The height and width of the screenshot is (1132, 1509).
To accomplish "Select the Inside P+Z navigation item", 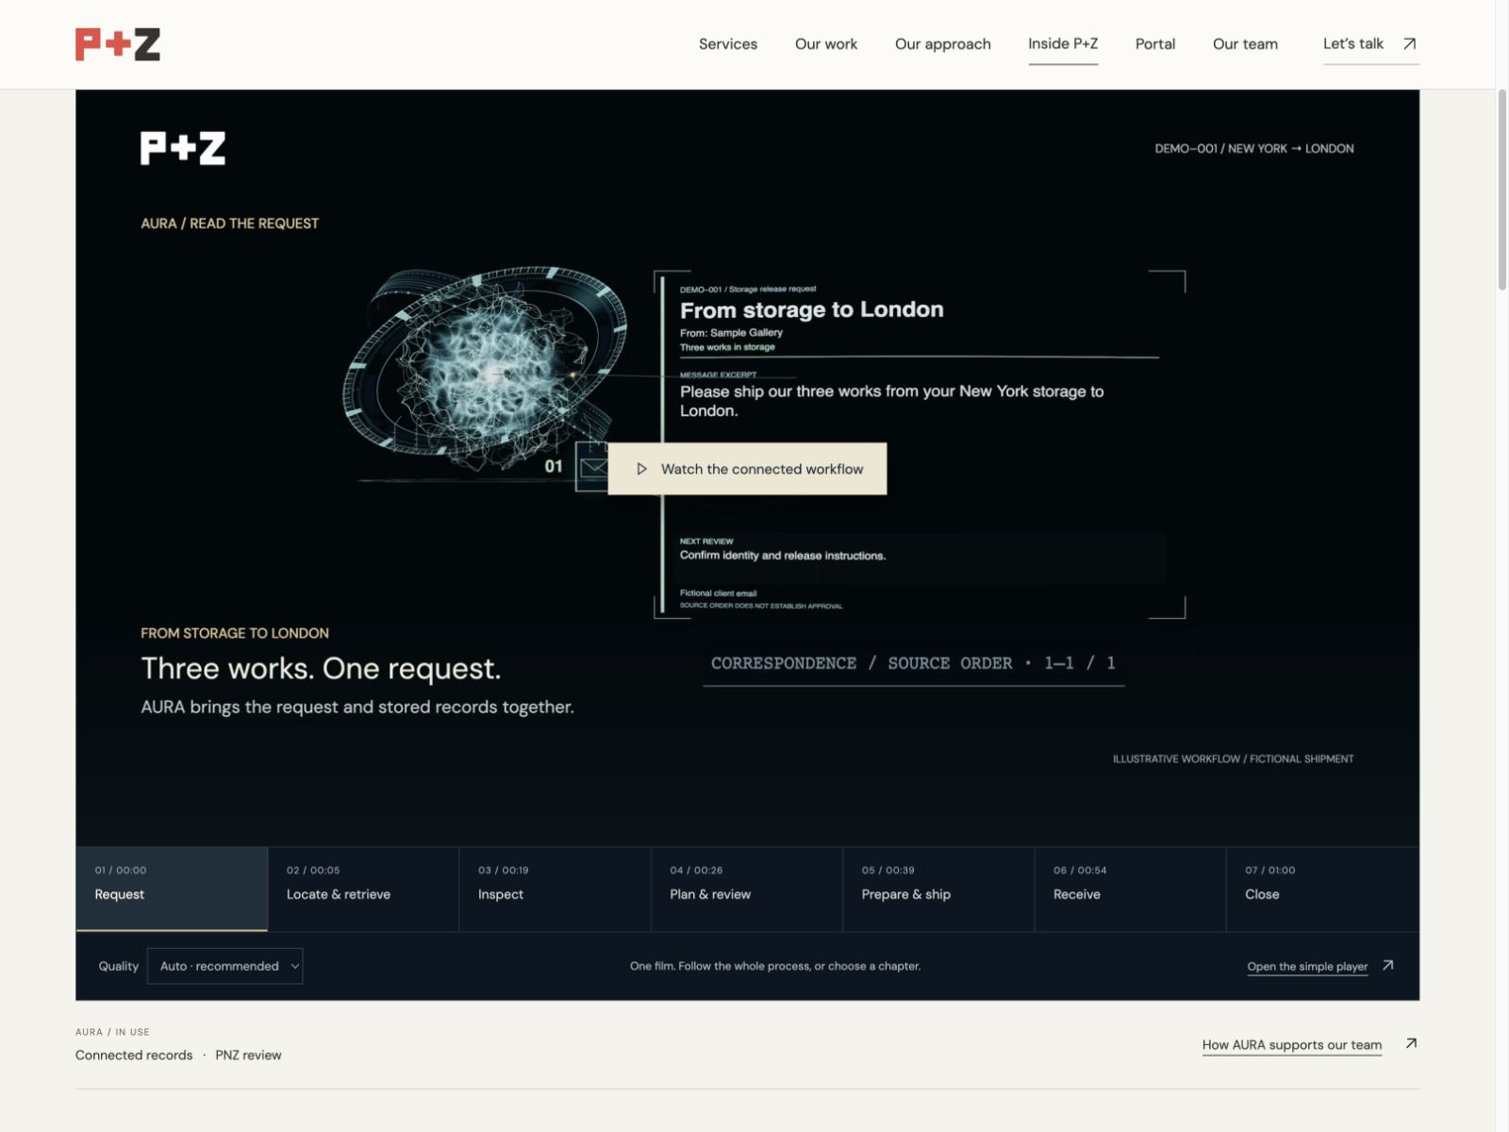I will pos(1063,43).
